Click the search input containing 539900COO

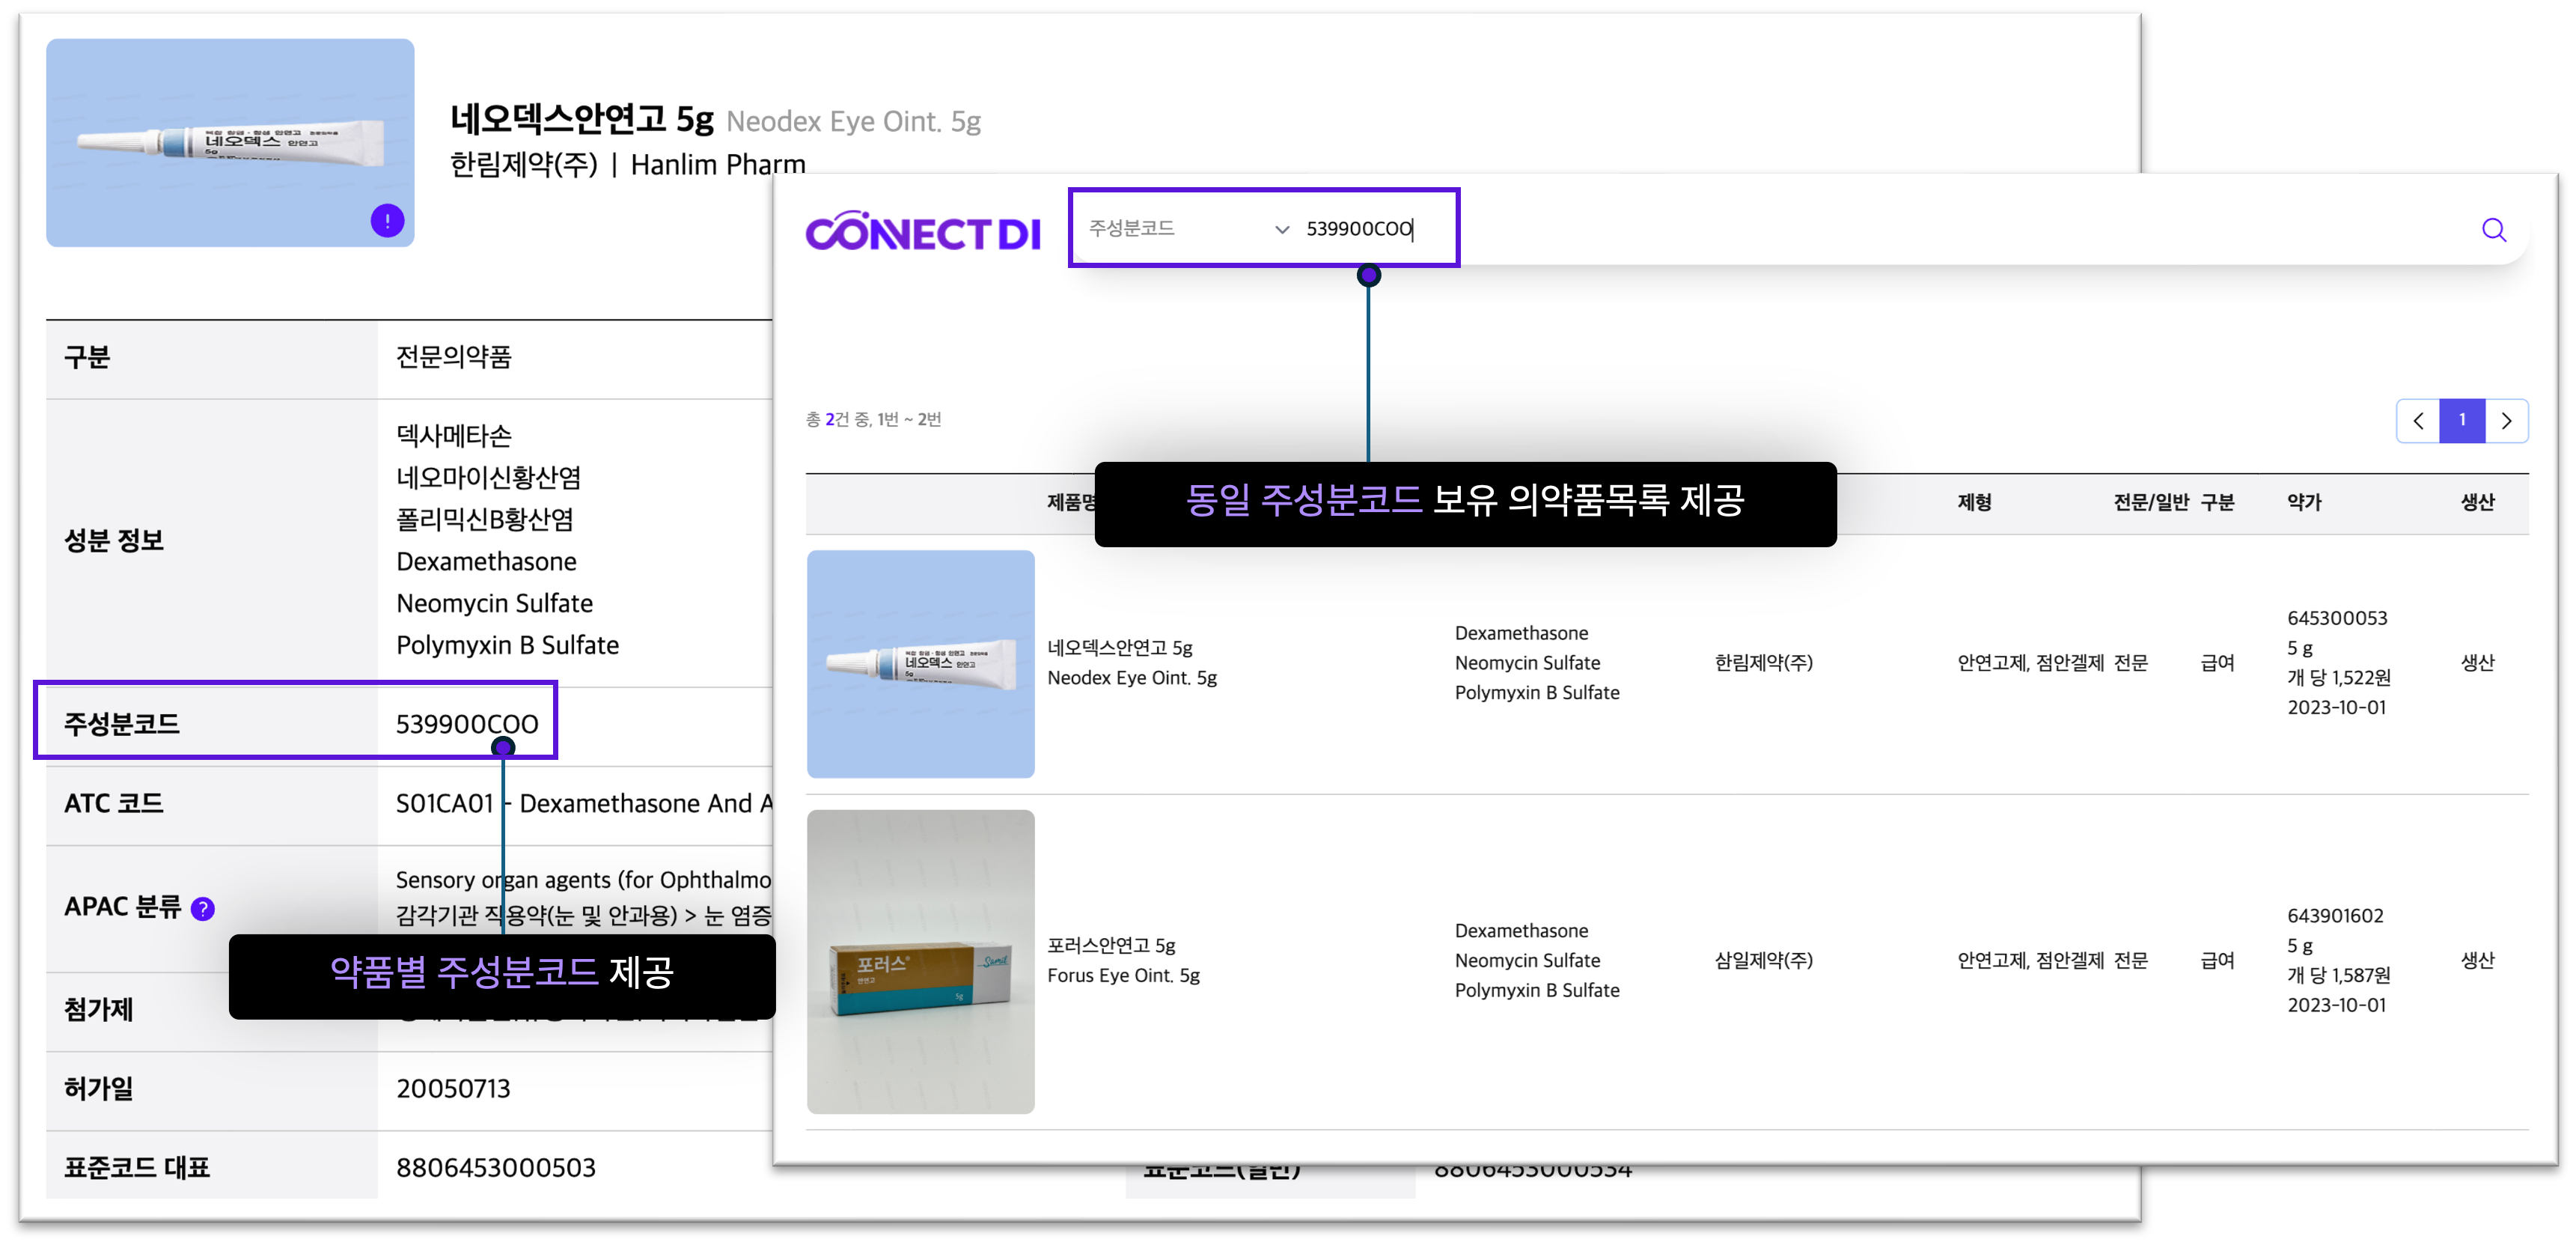tap(1358, 229)
